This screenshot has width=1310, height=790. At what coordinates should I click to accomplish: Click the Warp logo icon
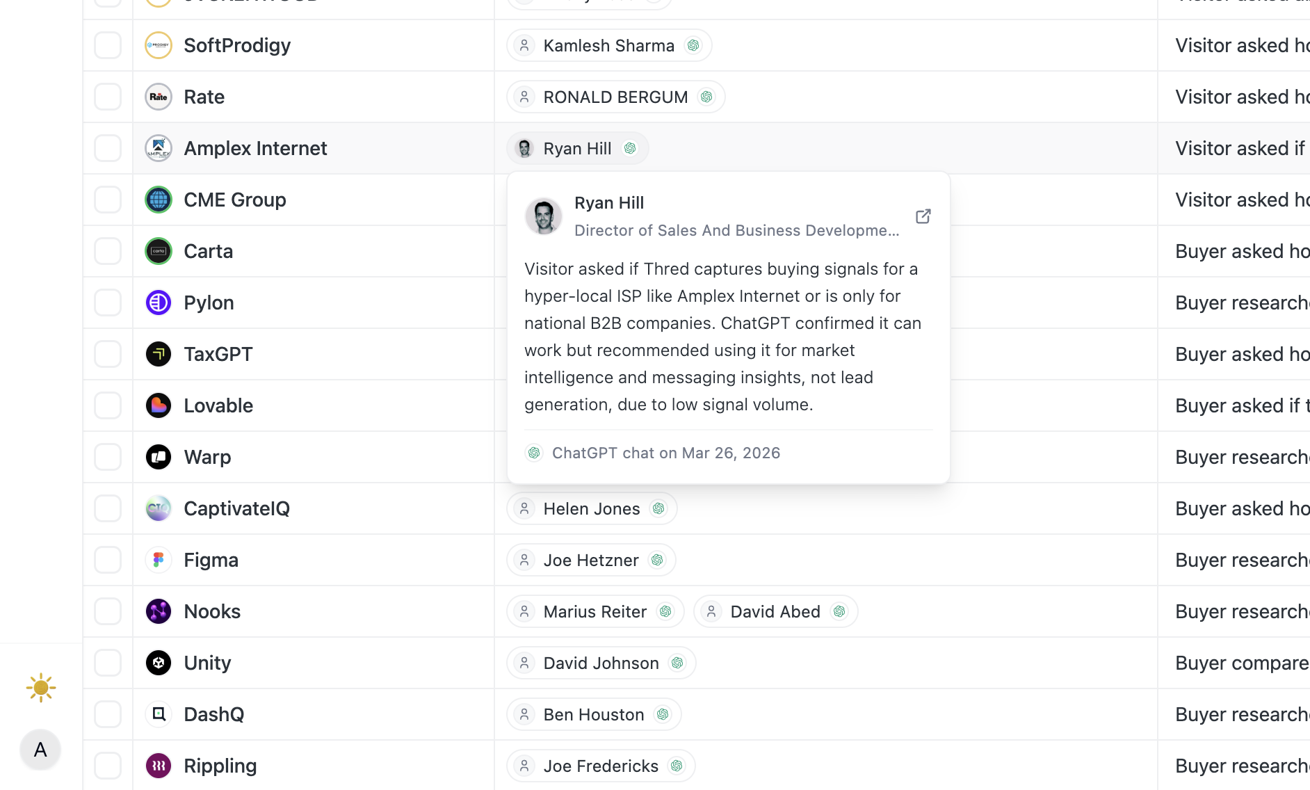point(159,457)
